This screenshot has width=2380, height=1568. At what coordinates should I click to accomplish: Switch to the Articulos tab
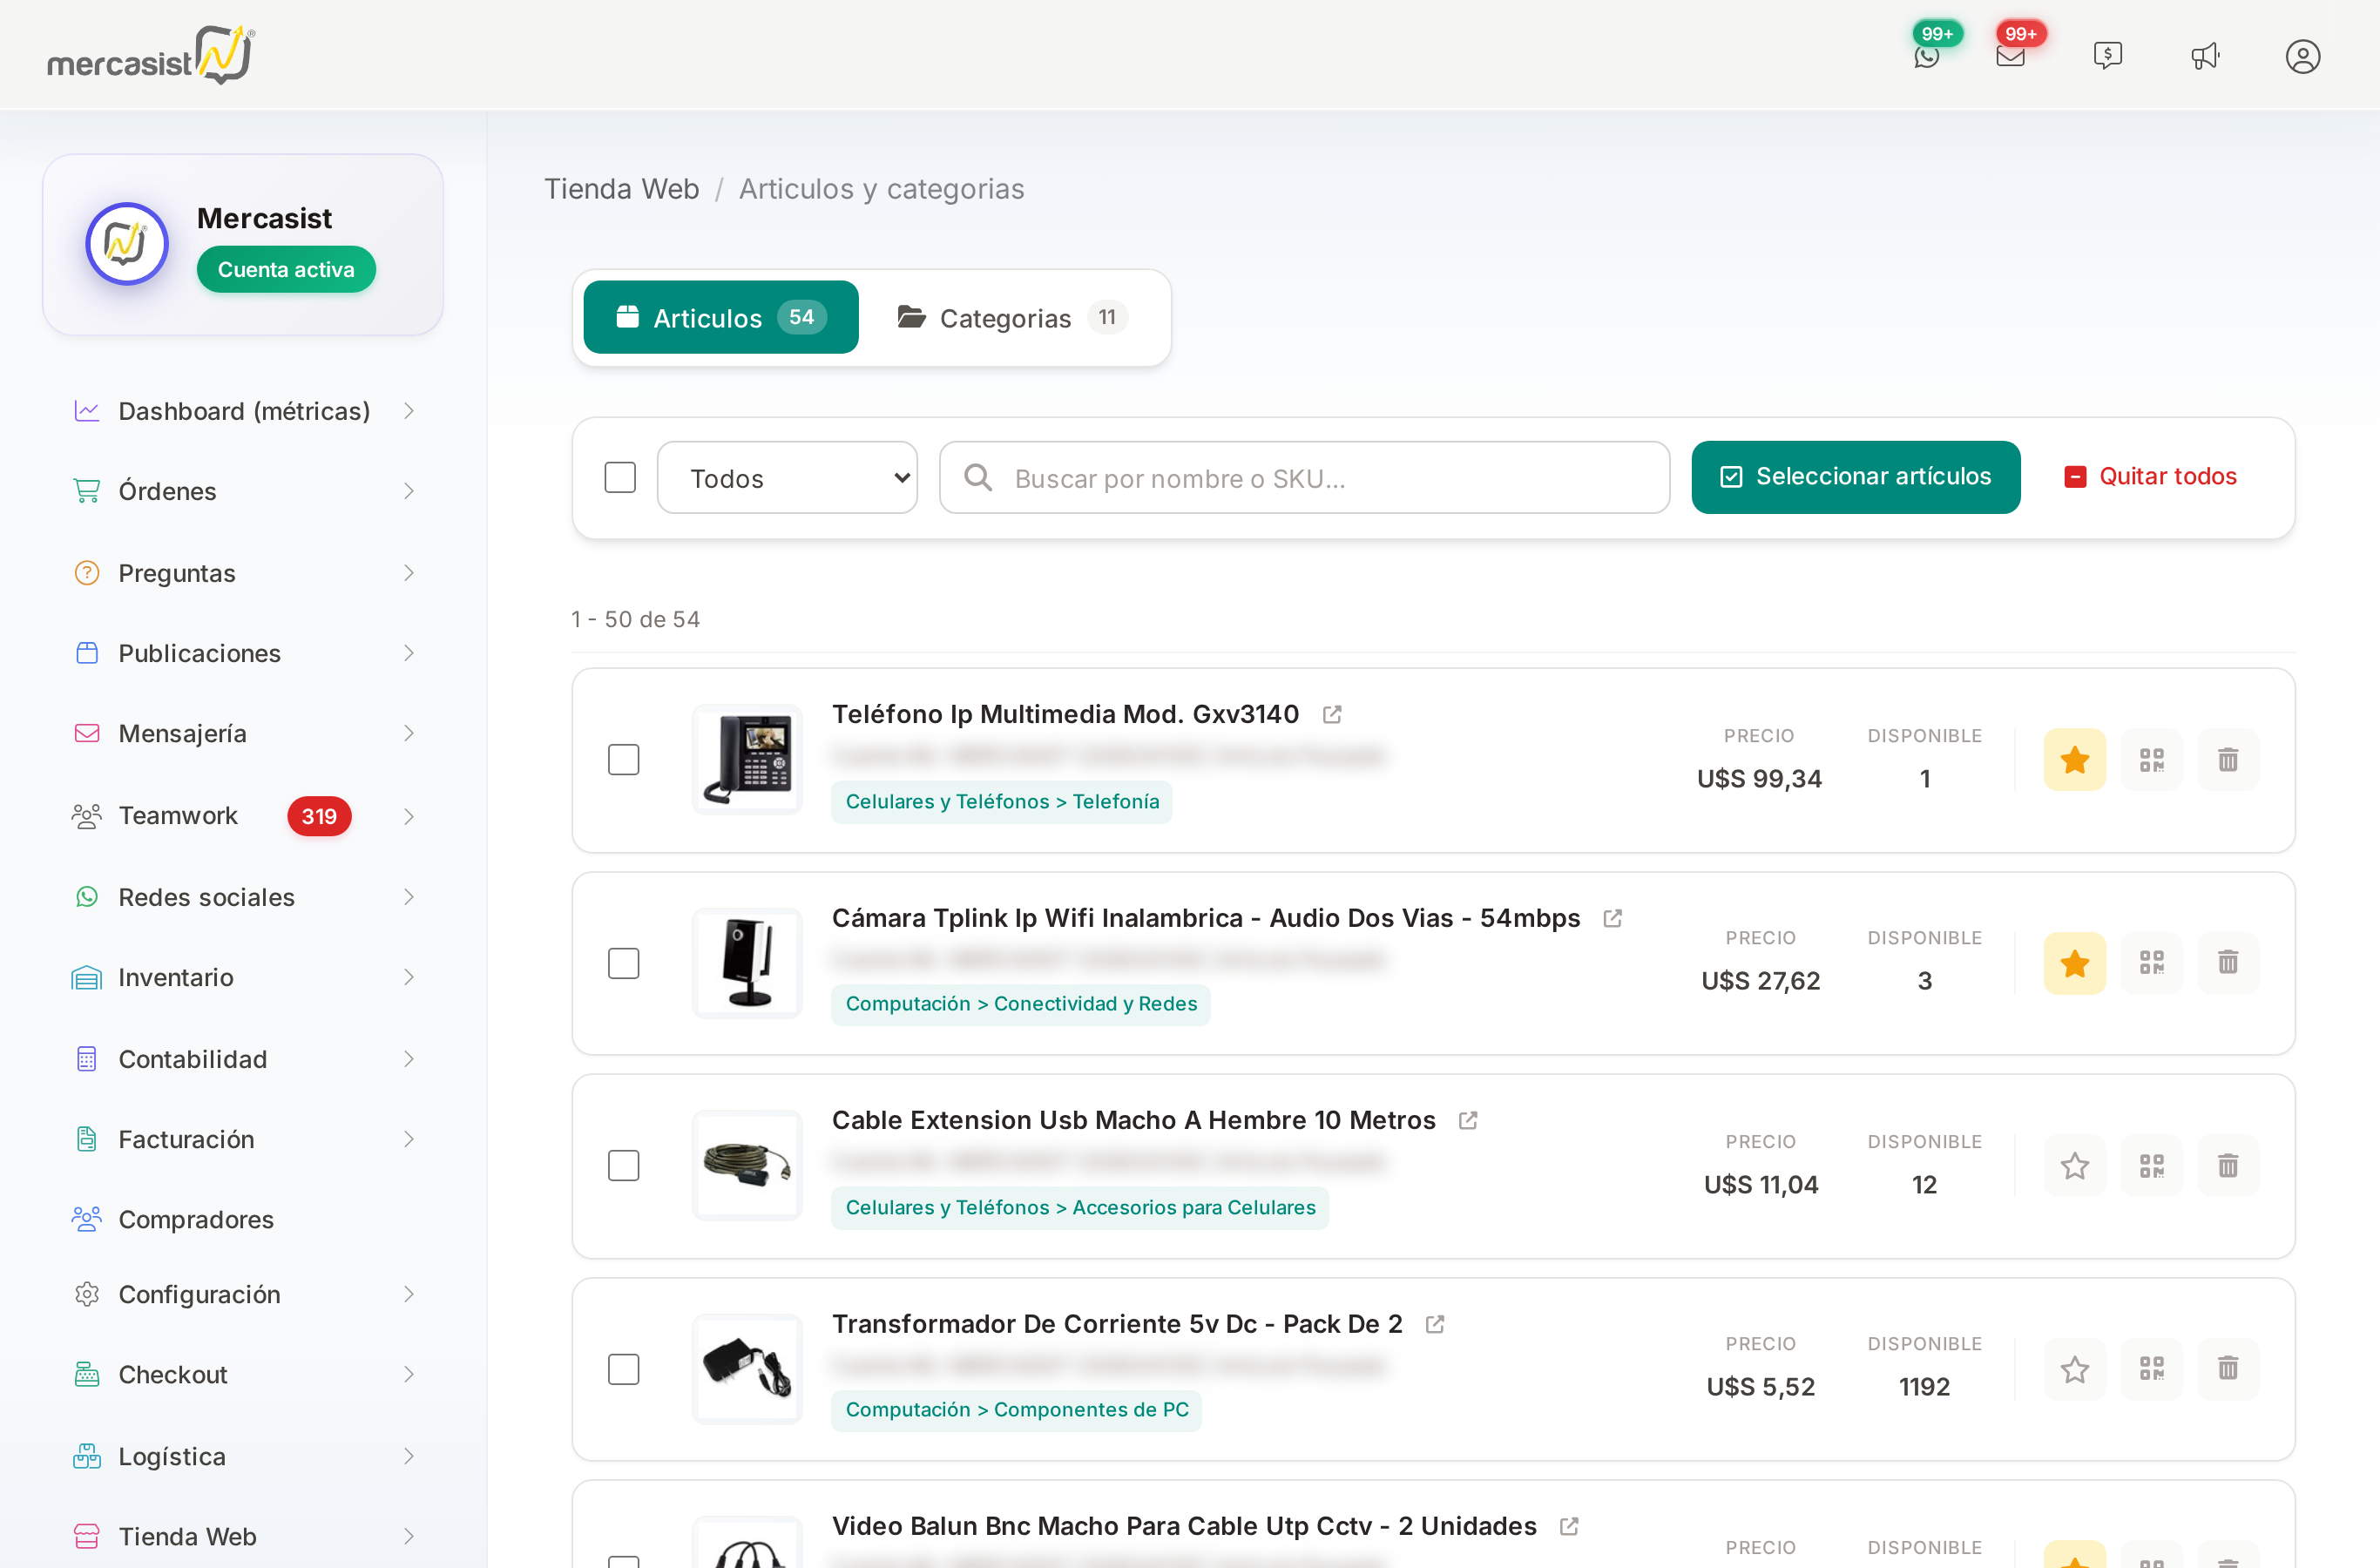point(720,318)
